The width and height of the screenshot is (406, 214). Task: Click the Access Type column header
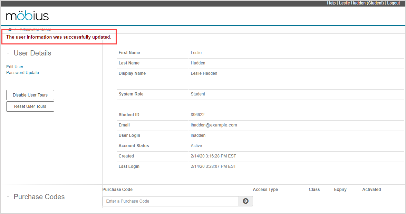tap(265, 190)
